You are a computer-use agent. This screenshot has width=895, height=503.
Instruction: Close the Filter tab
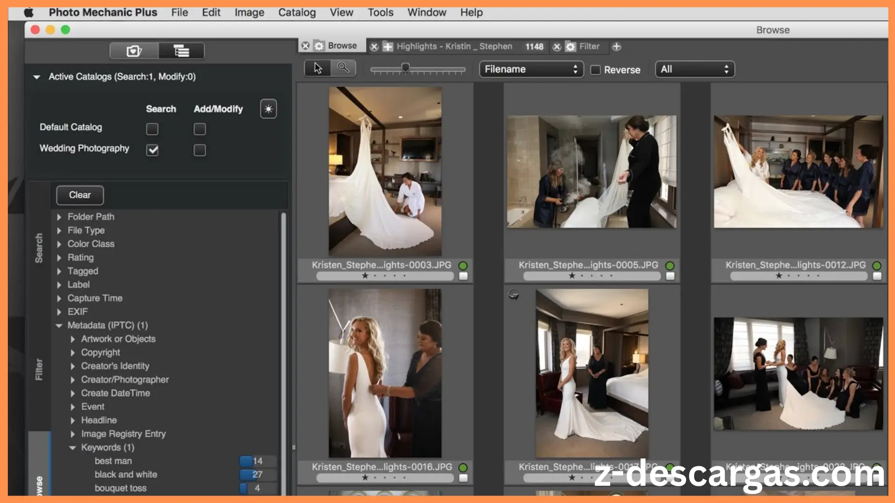point(557,47)
